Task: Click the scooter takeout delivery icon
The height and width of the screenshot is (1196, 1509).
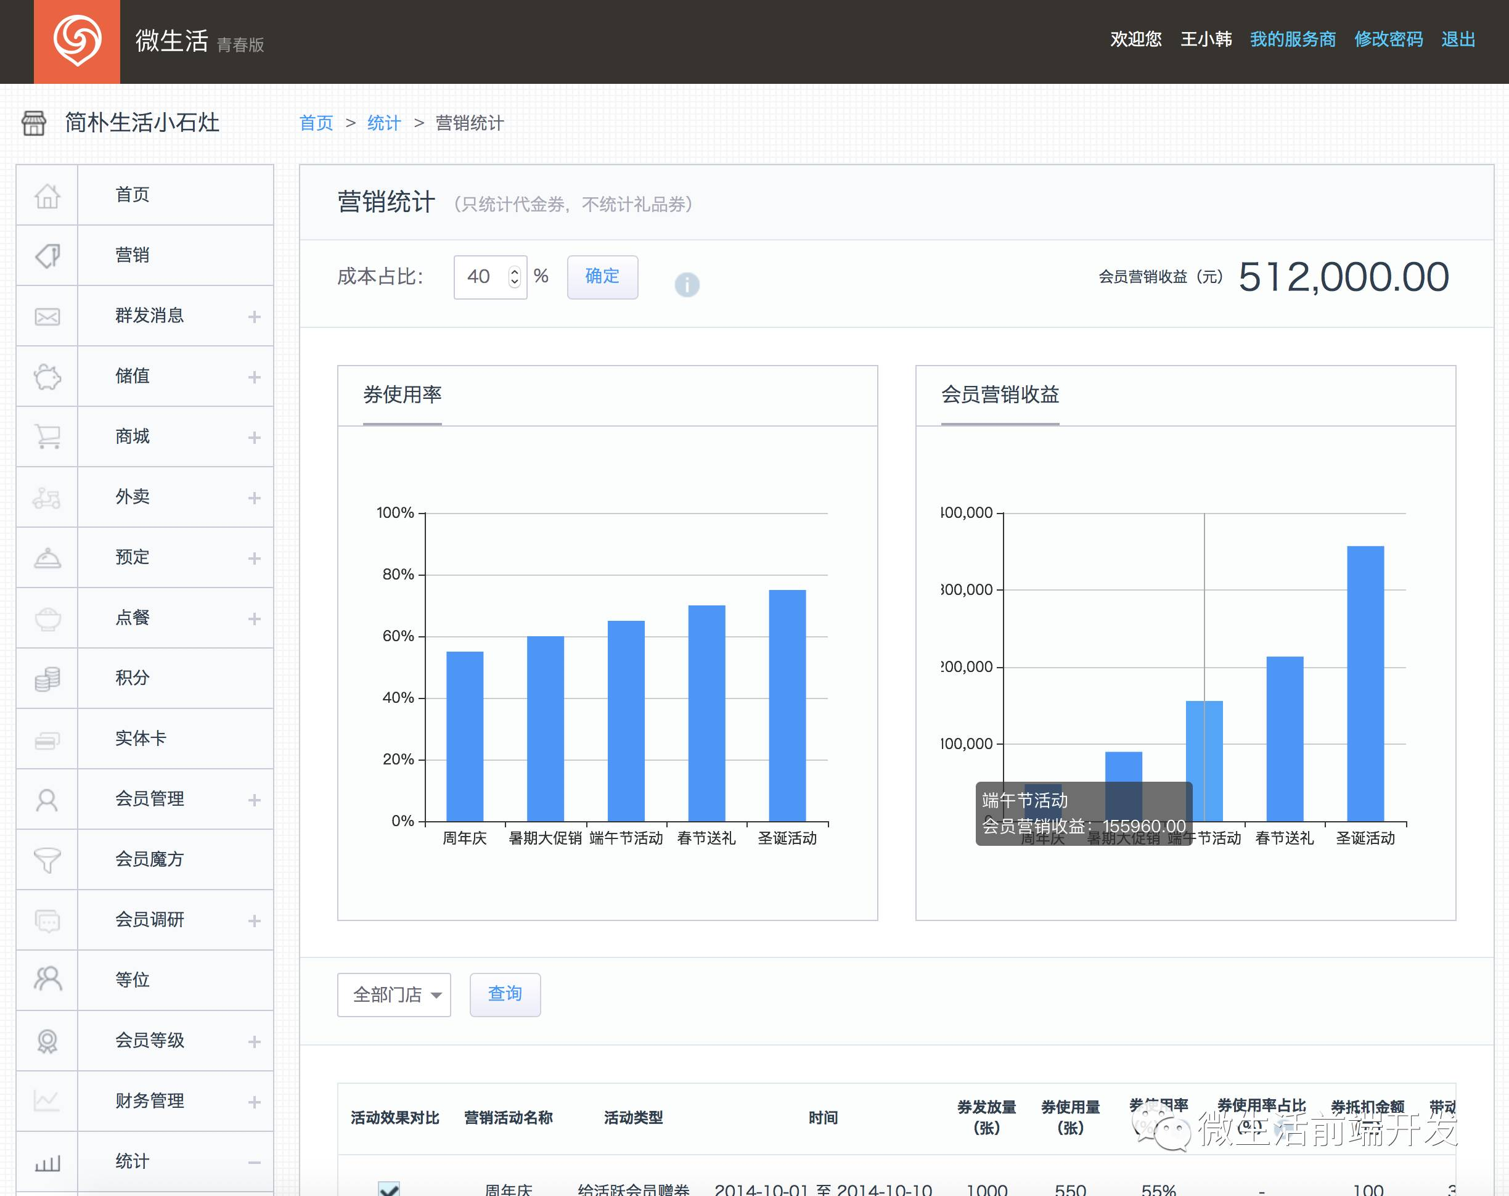Action: [x=47, y=498]
